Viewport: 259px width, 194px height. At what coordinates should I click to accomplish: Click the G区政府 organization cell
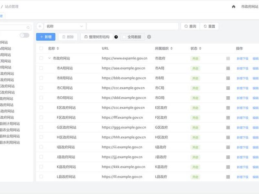click(x=161, y=127)
